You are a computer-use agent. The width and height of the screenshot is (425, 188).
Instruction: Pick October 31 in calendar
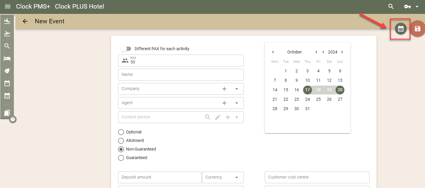[x=308, y=109]
